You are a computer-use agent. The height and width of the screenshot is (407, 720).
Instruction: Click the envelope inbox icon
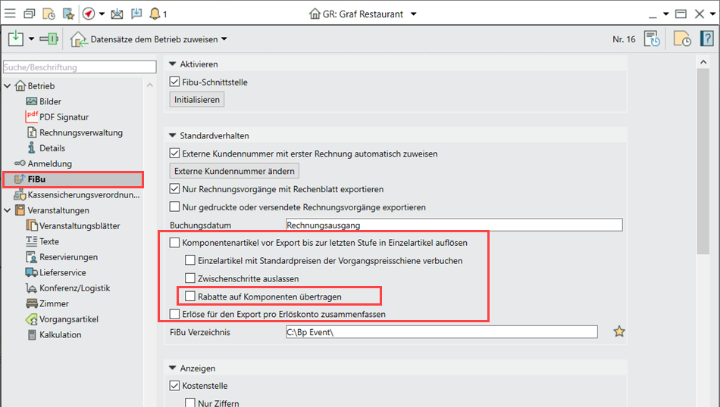click(x=117, y=14)
